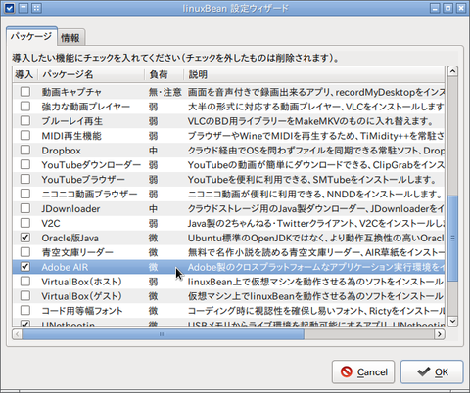
Task: Select the JDownloader row name
Action: tap(70, 209)
